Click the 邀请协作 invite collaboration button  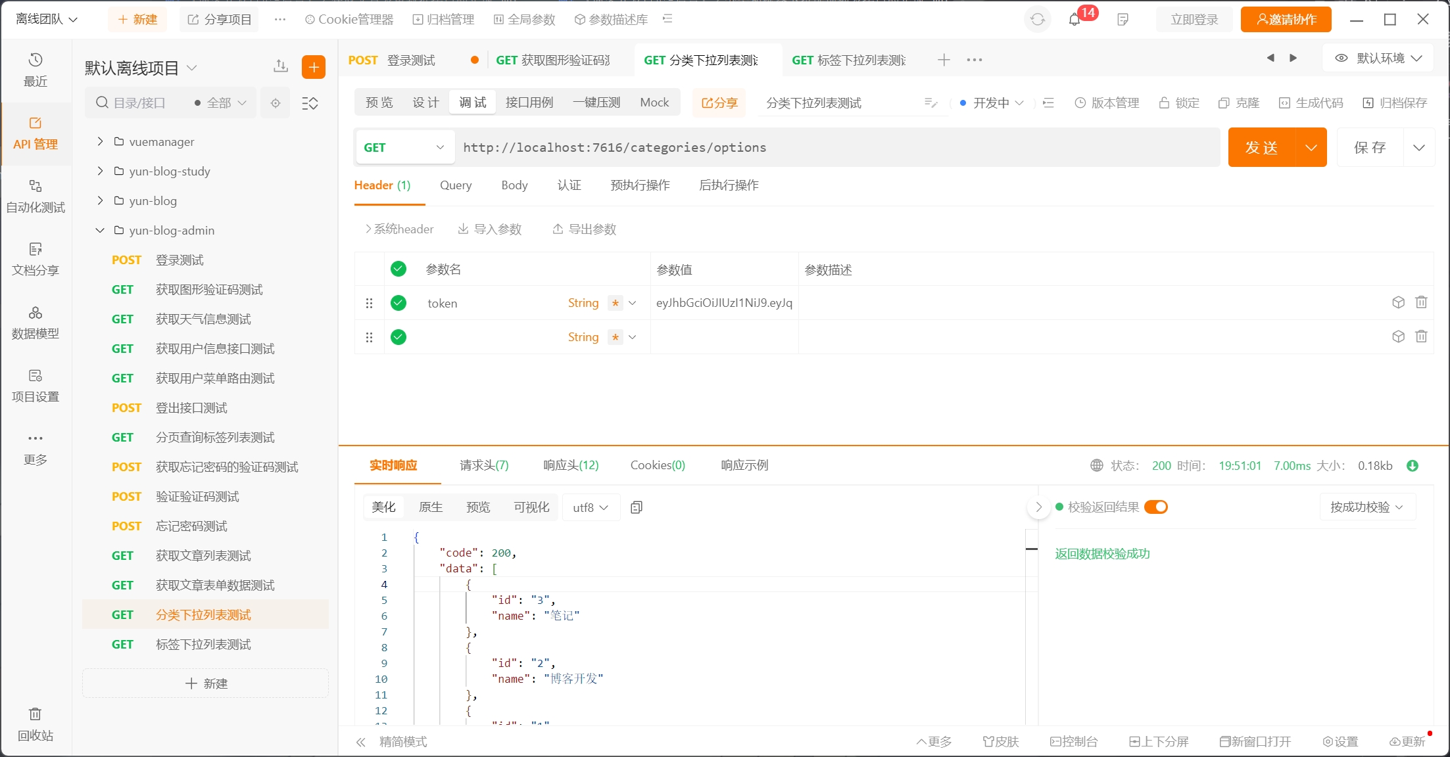(x=1286, y=20)
